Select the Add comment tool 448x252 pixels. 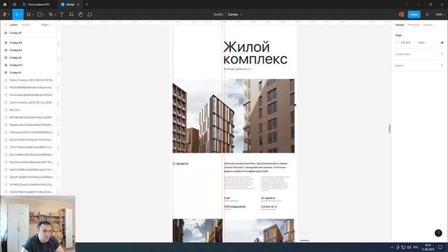[90, 14]
